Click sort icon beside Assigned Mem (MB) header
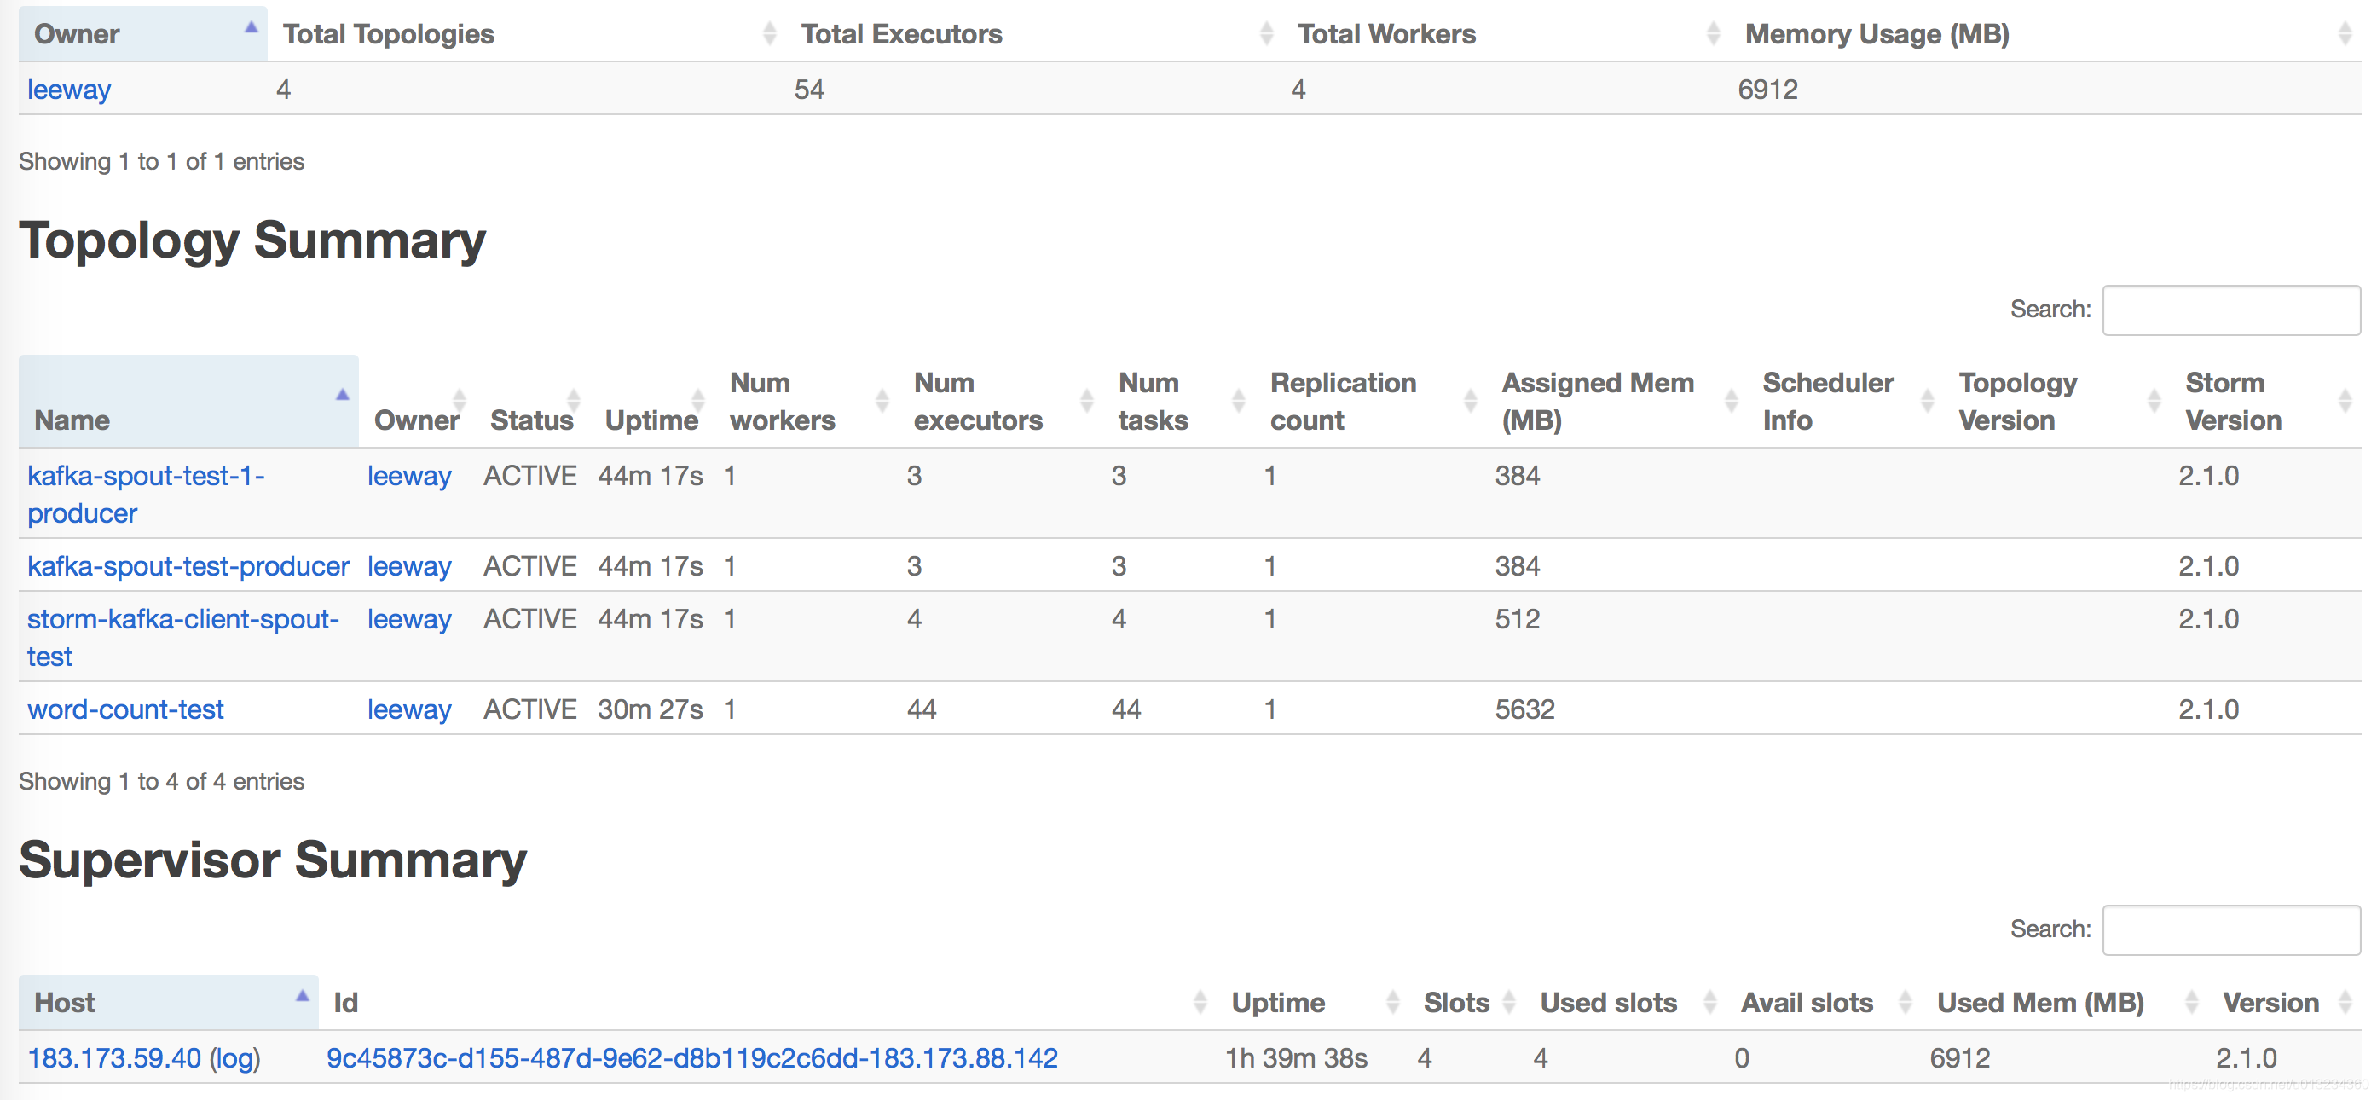Screen dimensions: 2377x1100 click(1730, 401)
